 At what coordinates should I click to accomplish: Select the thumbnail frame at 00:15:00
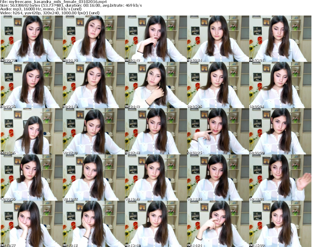click(x=280, y=224)
